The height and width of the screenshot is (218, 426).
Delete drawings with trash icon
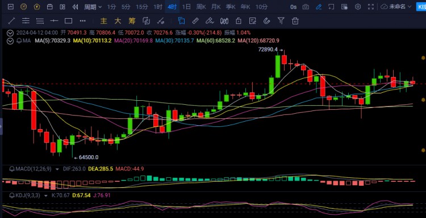[x=295, y=21]
